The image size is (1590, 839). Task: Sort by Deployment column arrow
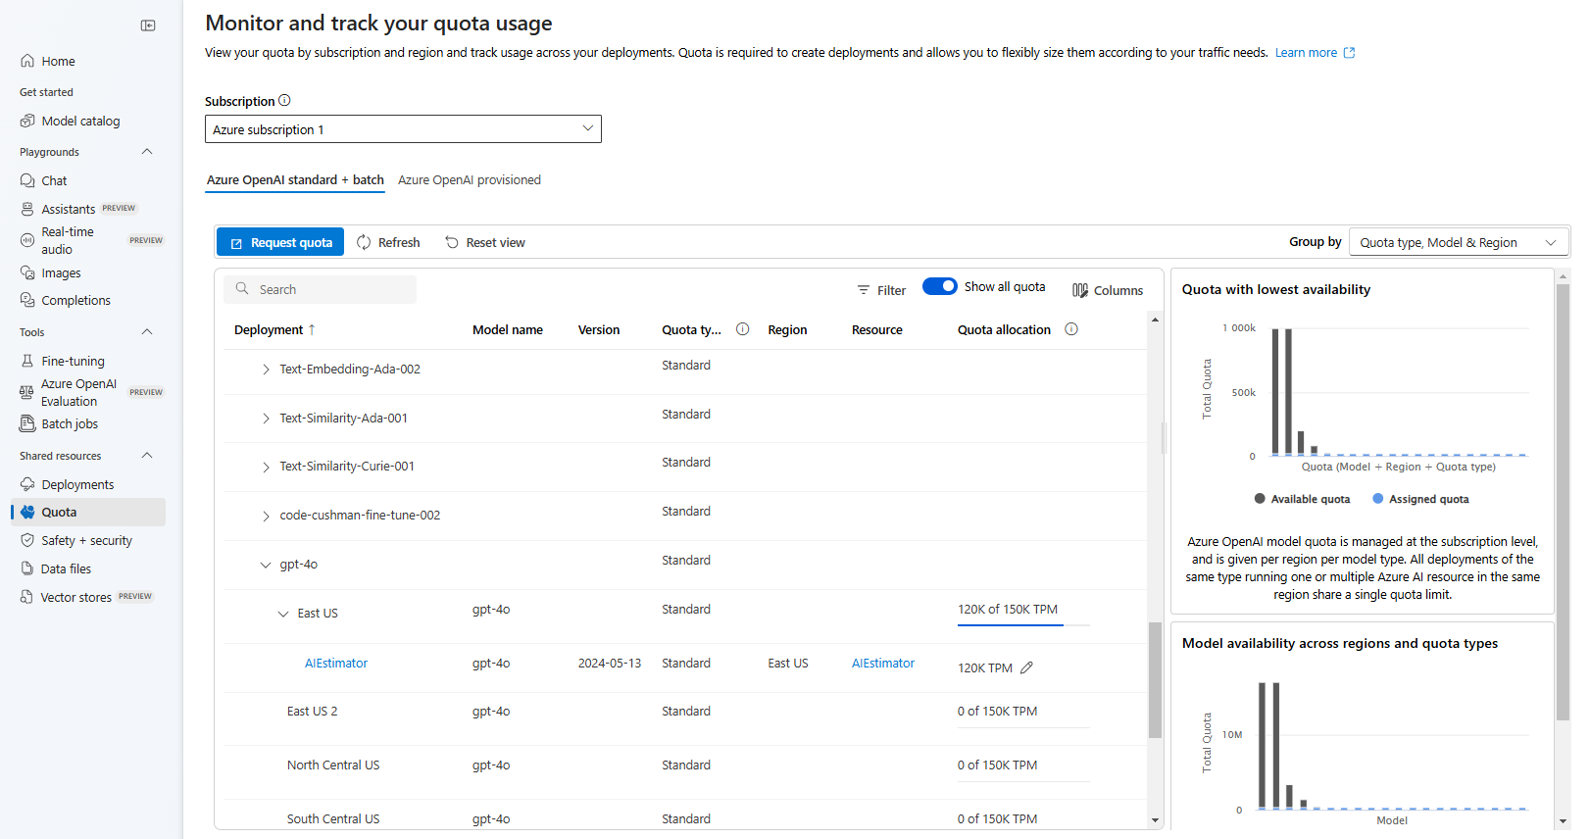click(312, 329)
